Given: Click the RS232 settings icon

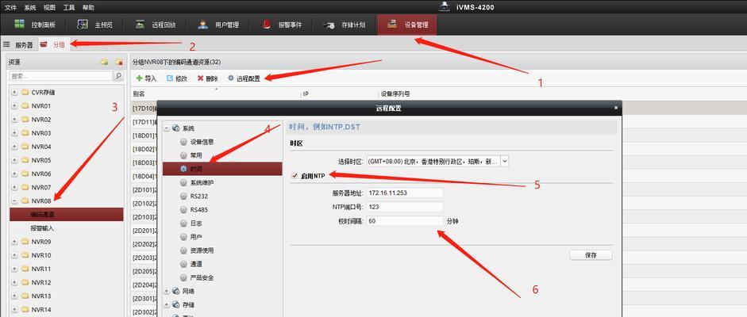Looking at the screenshot, I should click(184, 196).
